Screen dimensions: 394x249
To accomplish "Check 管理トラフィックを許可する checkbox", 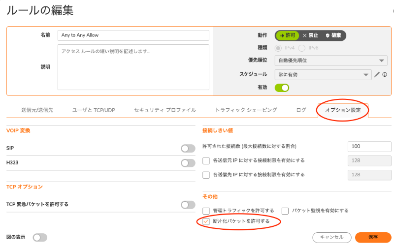I will click(x=206, y=211).
